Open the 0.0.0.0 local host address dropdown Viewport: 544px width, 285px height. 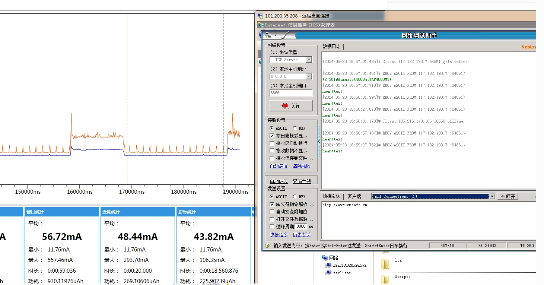309,76
